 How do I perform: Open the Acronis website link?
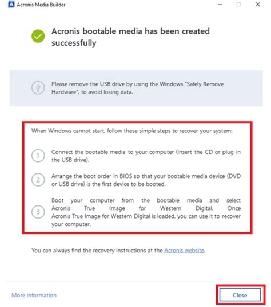(x=184, y=251)
